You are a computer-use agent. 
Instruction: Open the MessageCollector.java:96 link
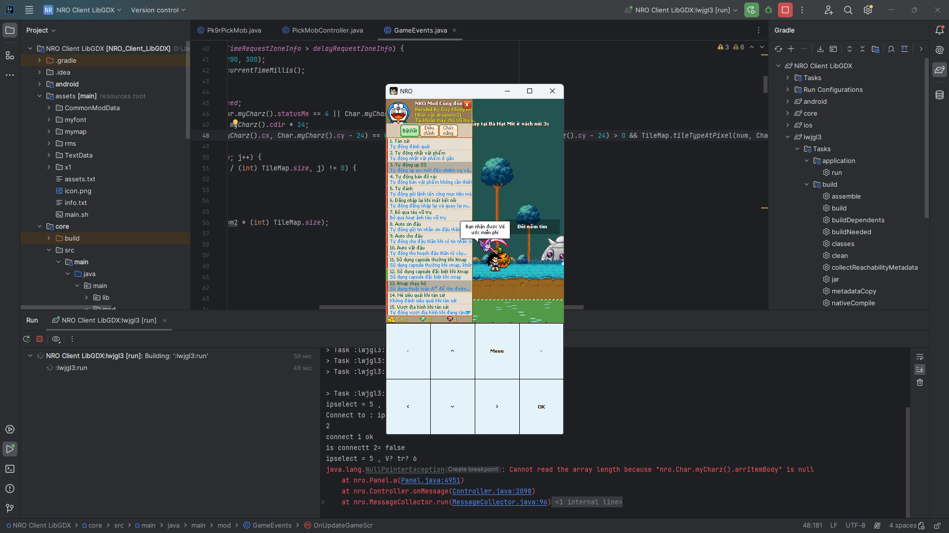click(x=499, y=502)
